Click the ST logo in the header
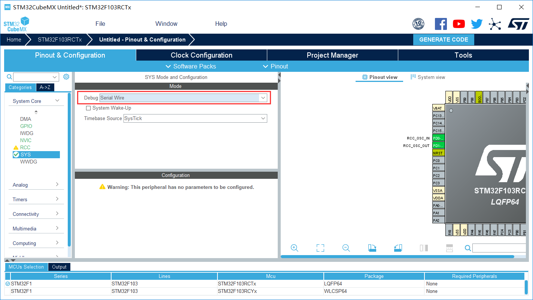 [518, 24]
